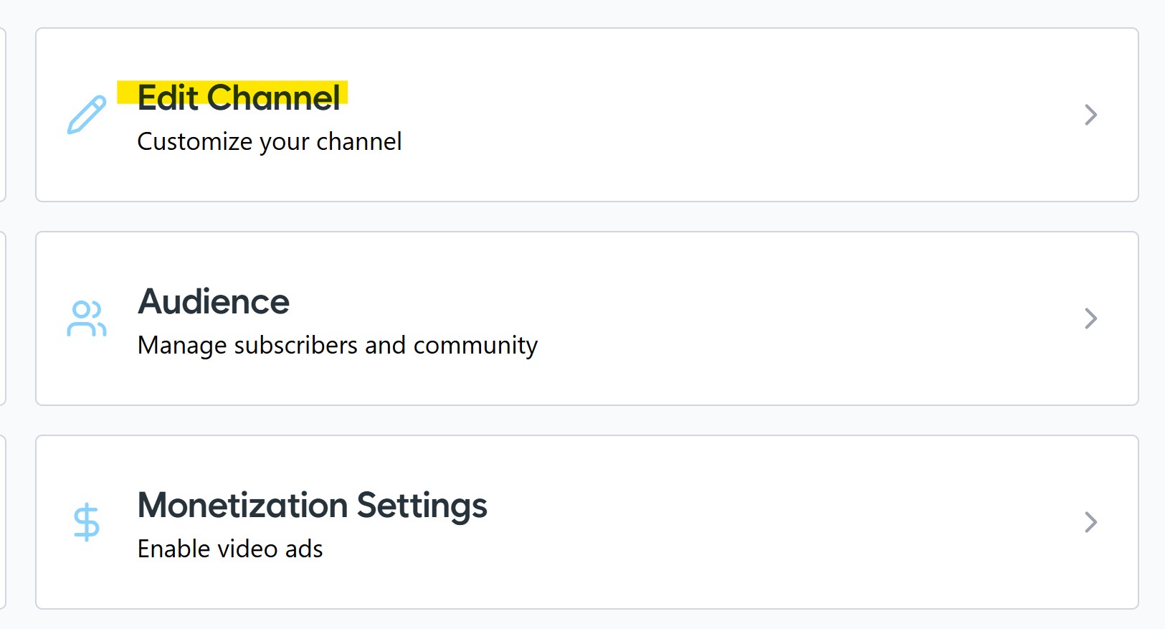Click the cut-off card left of Monetization Settings
Viewport: 1165px width, 629px height.
tap(3, 522)
